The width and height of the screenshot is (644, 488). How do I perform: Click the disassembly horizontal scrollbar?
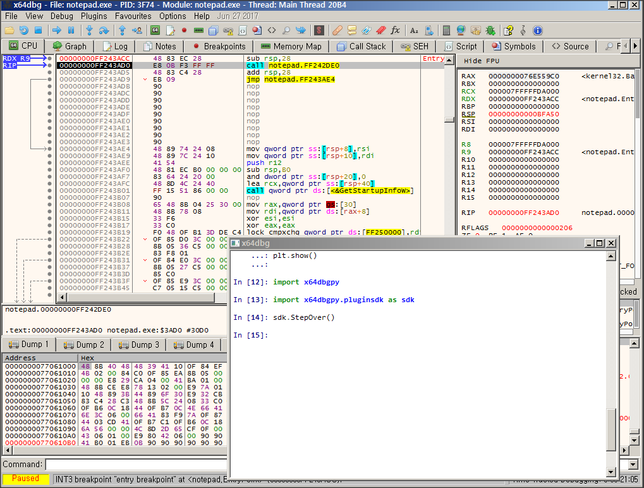tap(141, 297)
